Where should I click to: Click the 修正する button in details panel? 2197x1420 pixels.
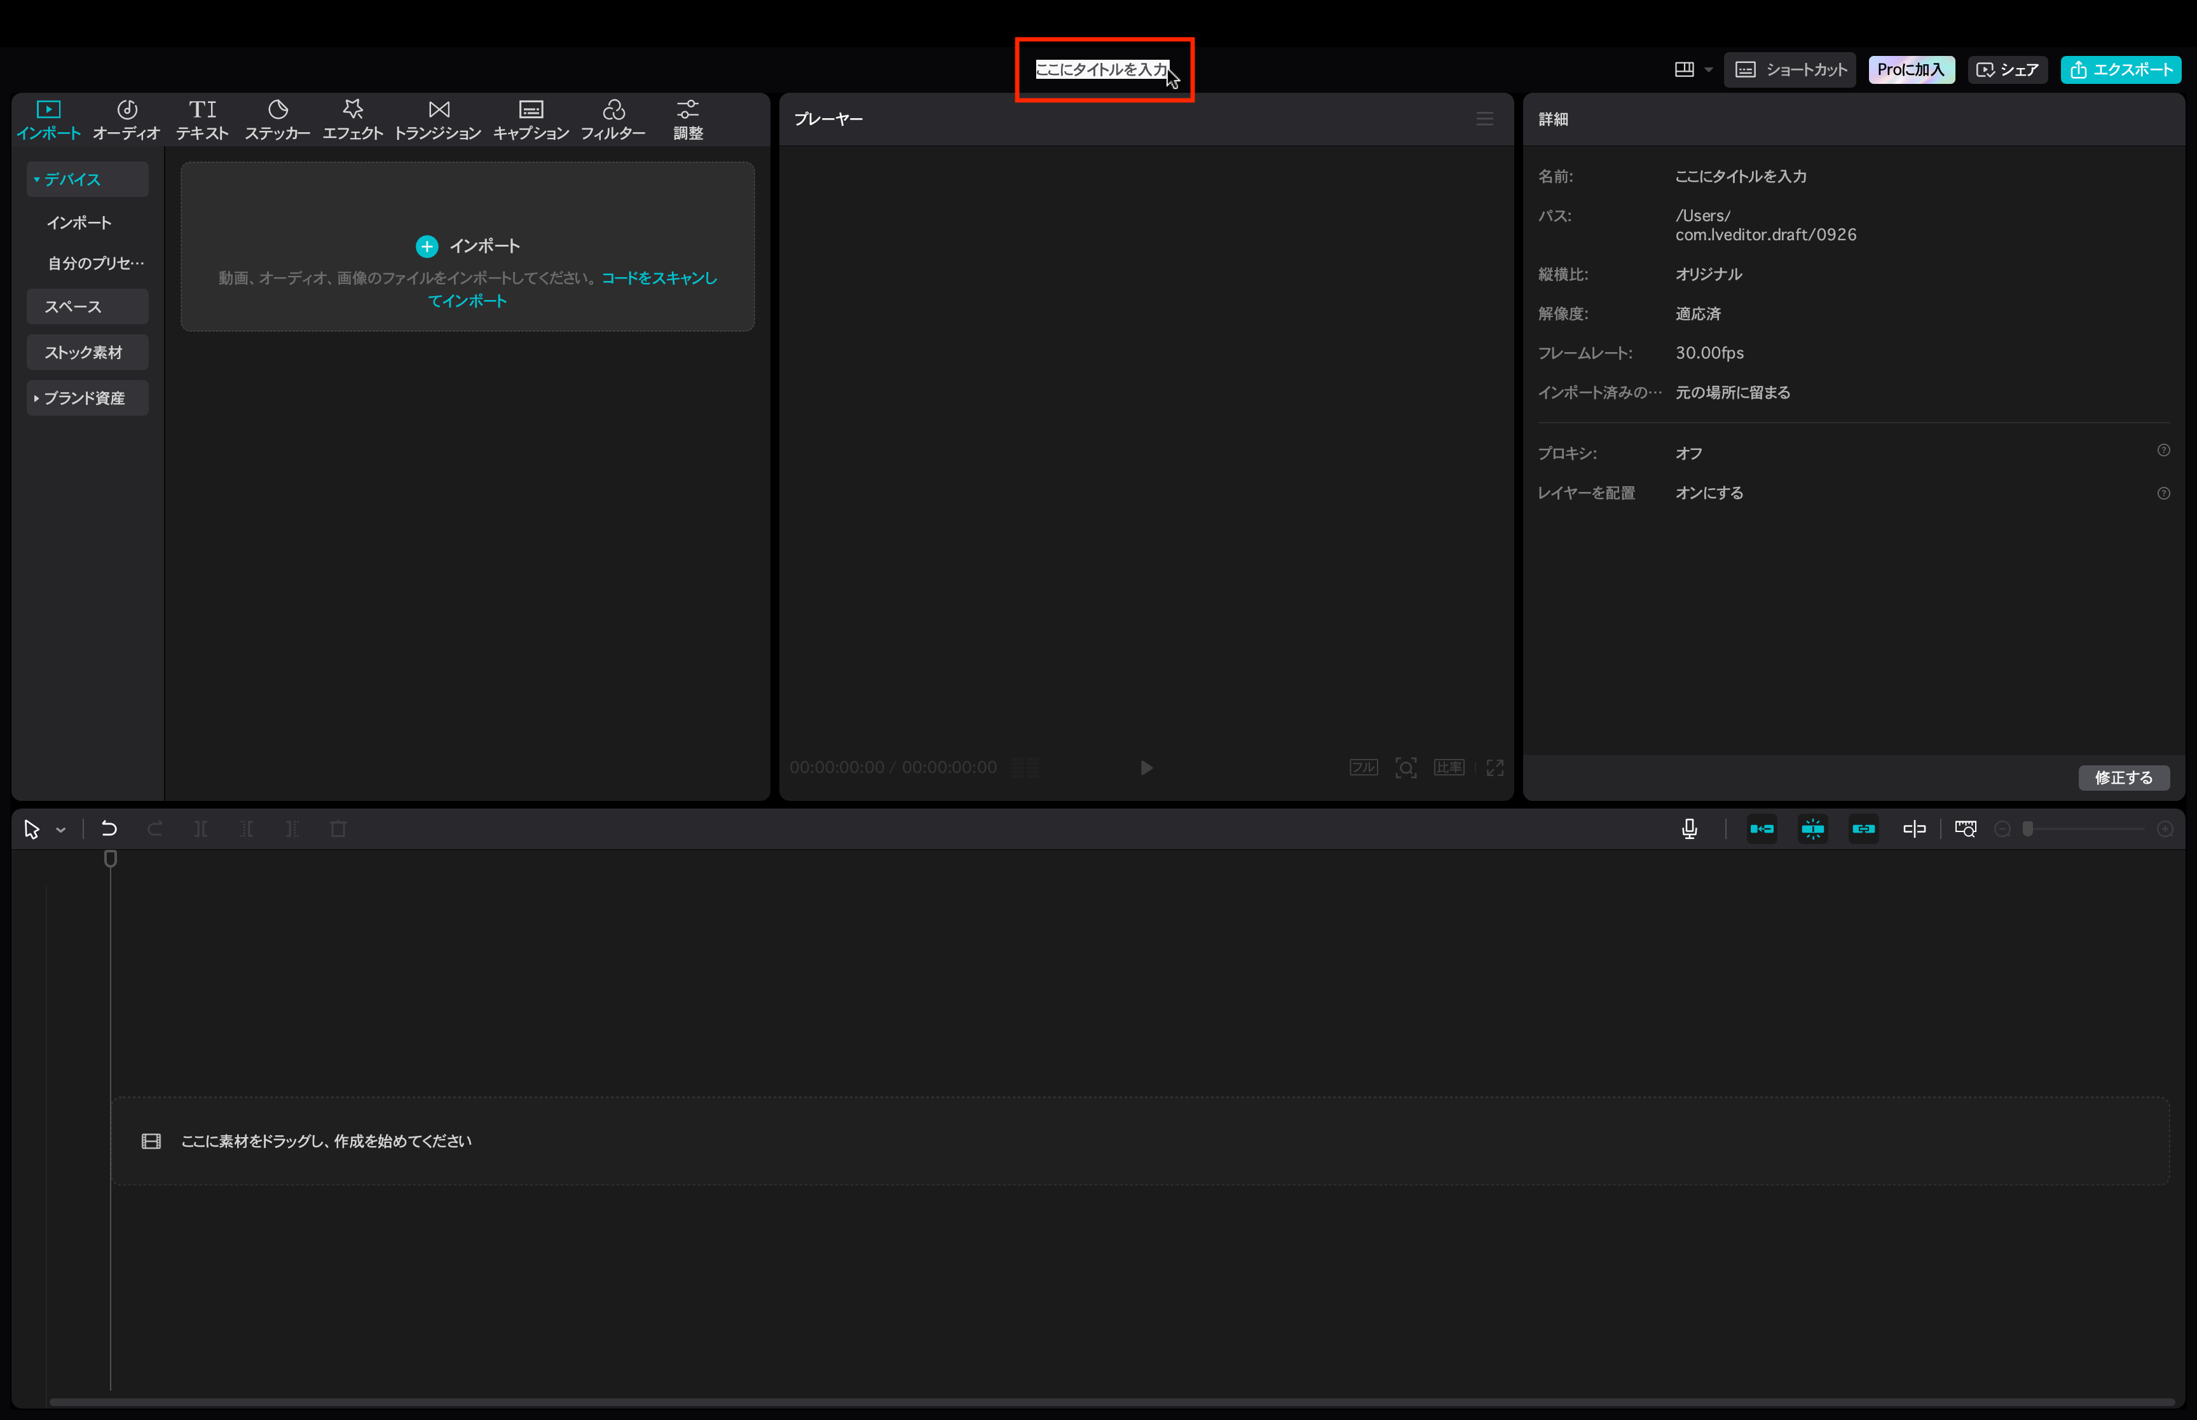pos(2124,777)
